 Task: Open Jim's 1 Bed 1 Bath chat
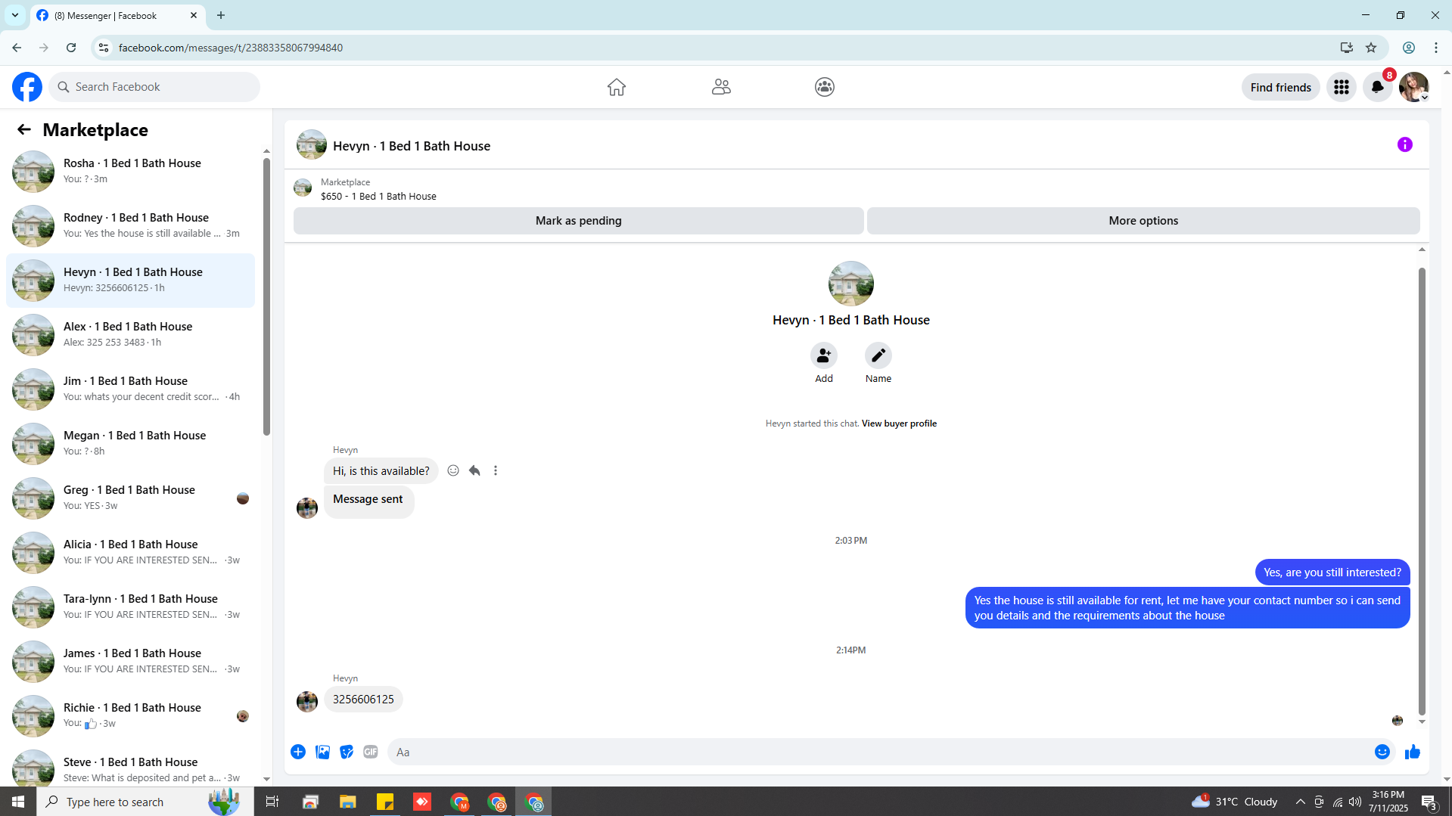click(131, 389)
